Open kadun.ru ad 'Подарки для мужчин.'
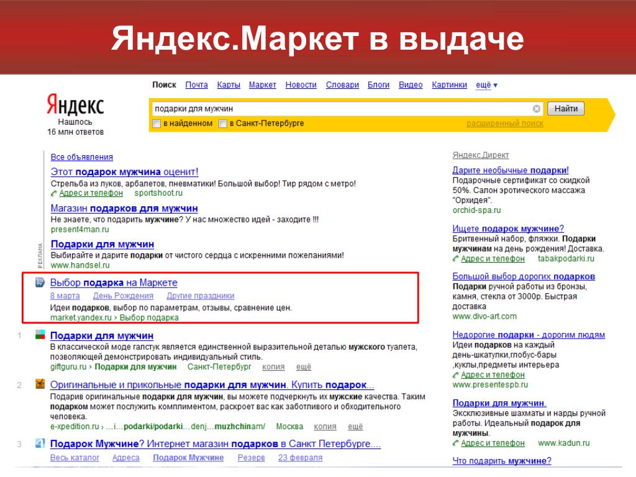This screenshot has height=477, width=636. pyautogui.click(x=500, y=402)
